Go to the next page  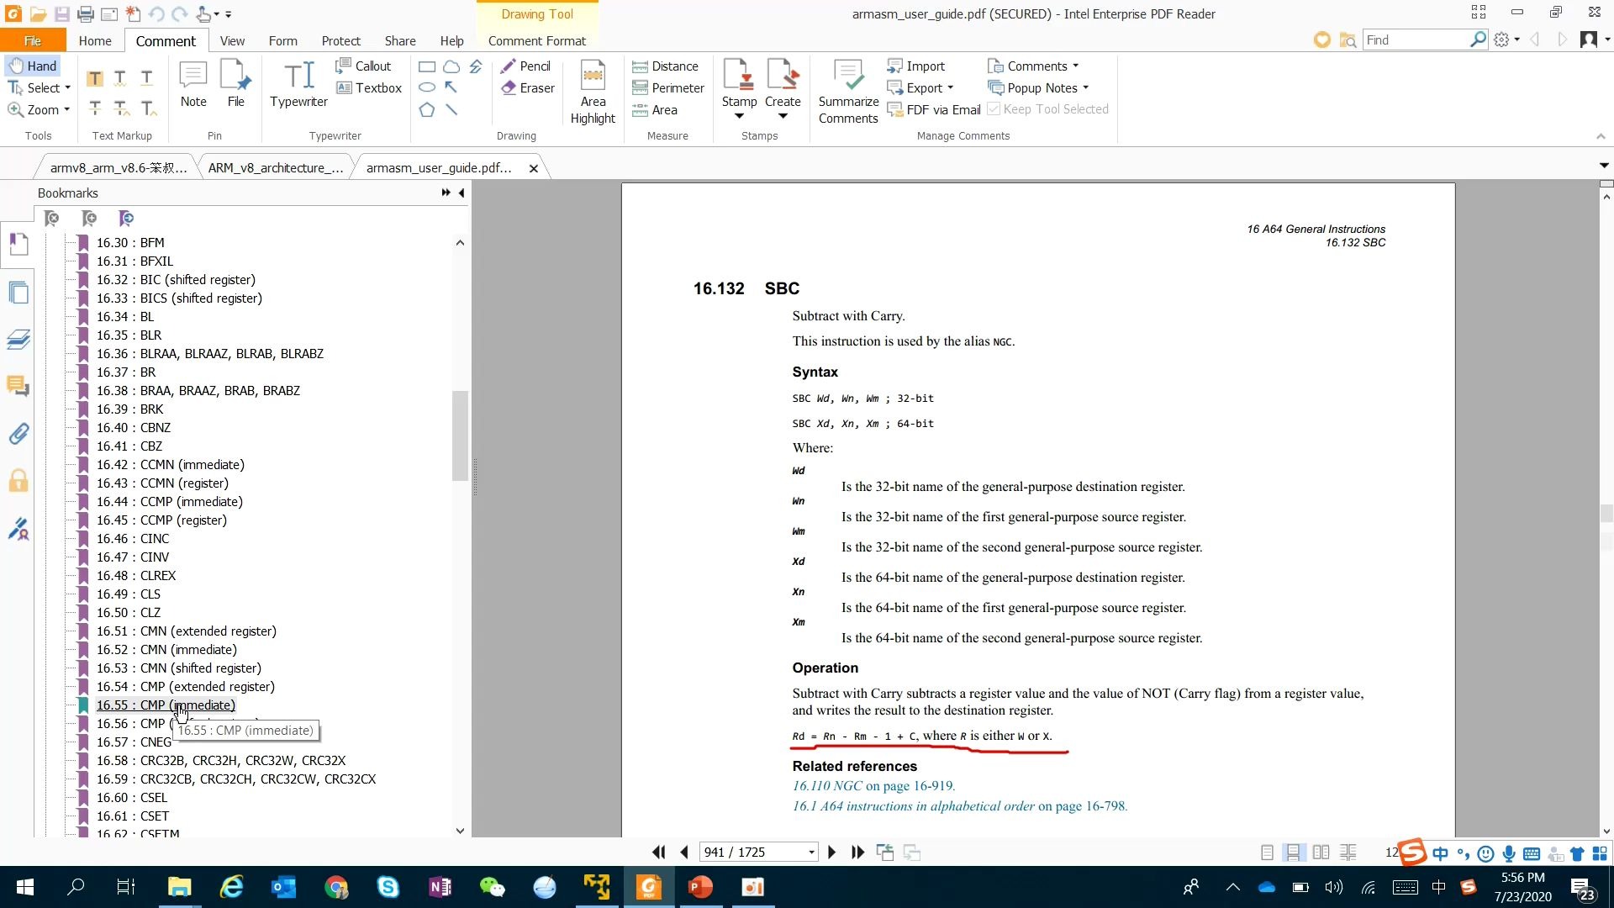click(x=831, y=853)
